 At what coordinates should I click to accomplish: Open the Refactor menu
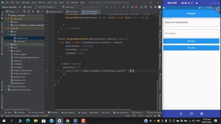coord(42,2)
